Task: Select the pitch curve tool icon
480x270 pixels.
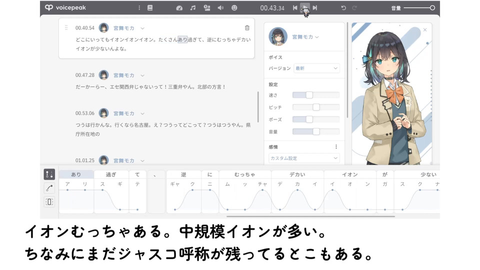Action: point(49,188)
